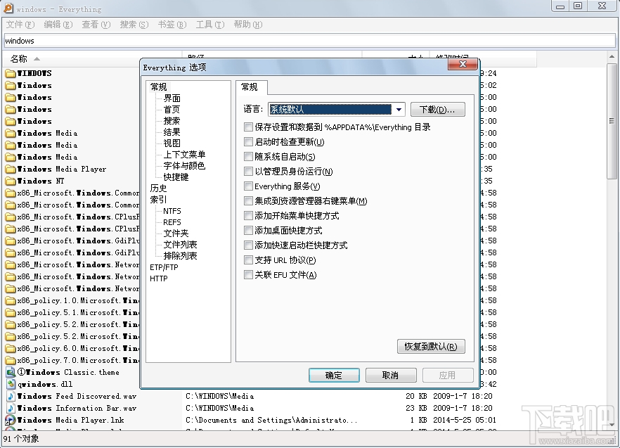Image resolution: width=620 pixels, height=448 pixels.
Task: Select 索引 in options tree
Action: (x=159, y=200)
